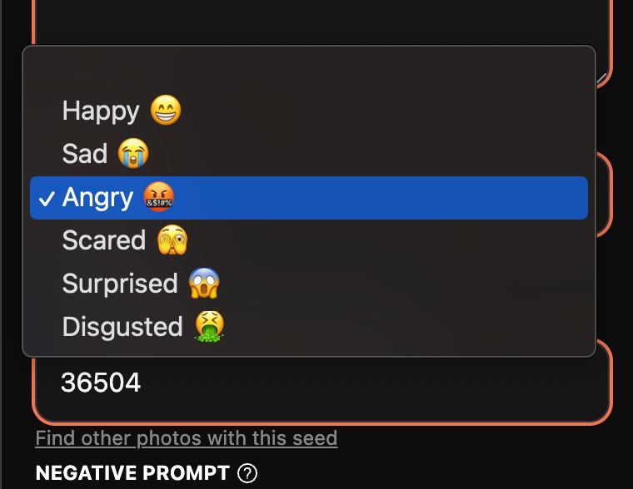Click the cursing angry face emoji
633x489 pixels.
click(159, 197)
